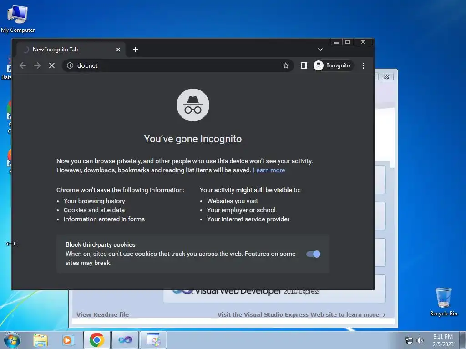The image size is (466, 349).
Task: Visit the Visual Studio Express Web site link
Action: pyautogui.click(x=301, y=314)
